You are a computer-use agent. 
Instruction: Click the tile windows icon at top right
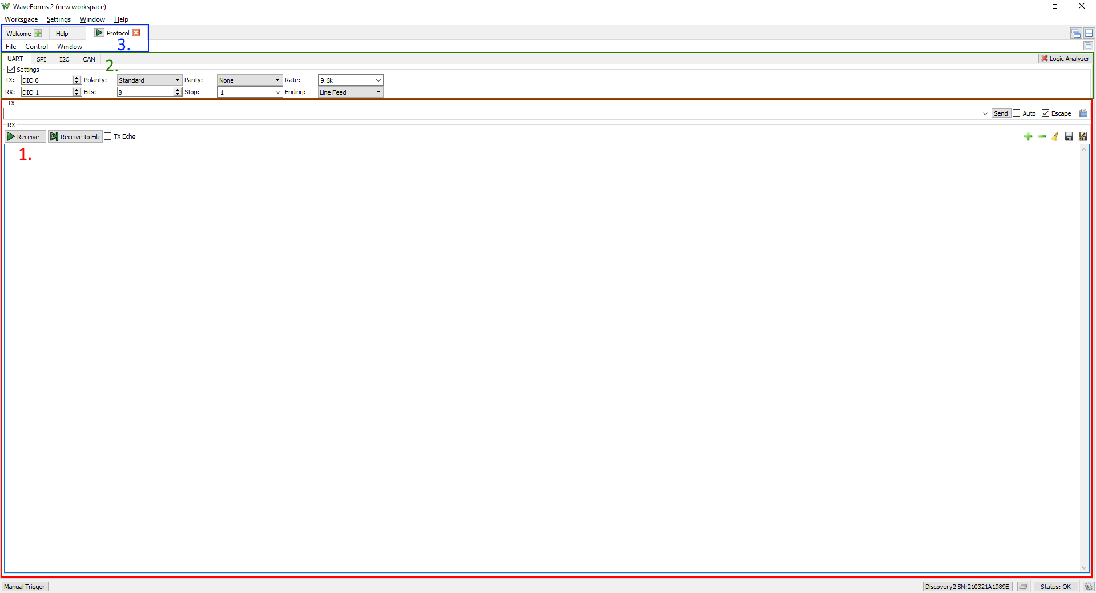pyautogui.click(x=1089, y=33)
